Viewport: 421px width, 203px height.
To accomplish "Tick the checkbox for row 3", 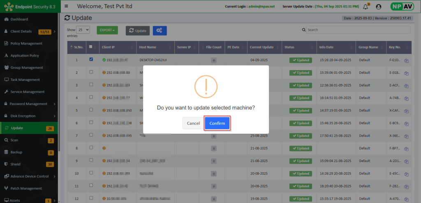I will 91,85.
